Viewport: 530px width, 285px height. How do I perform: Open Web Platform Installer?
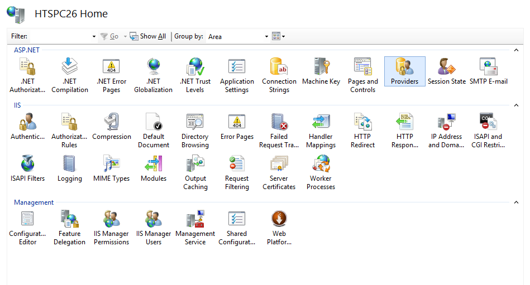pyautogui.click(x=279, y=228)
